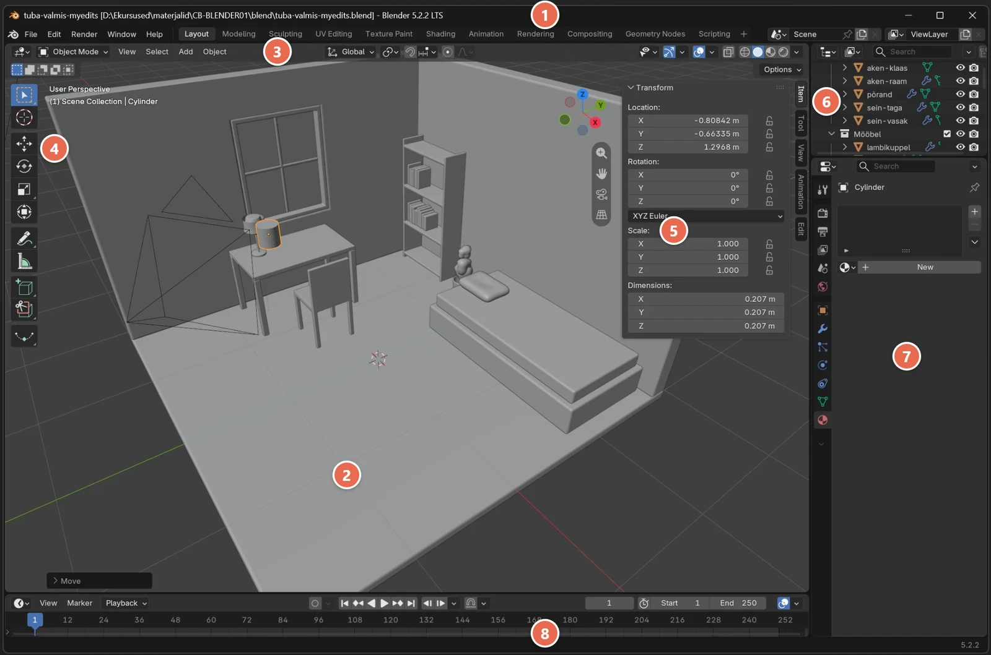Select the Add Cube tool
The image size is (991, 655).
click(x=24, y=287)
